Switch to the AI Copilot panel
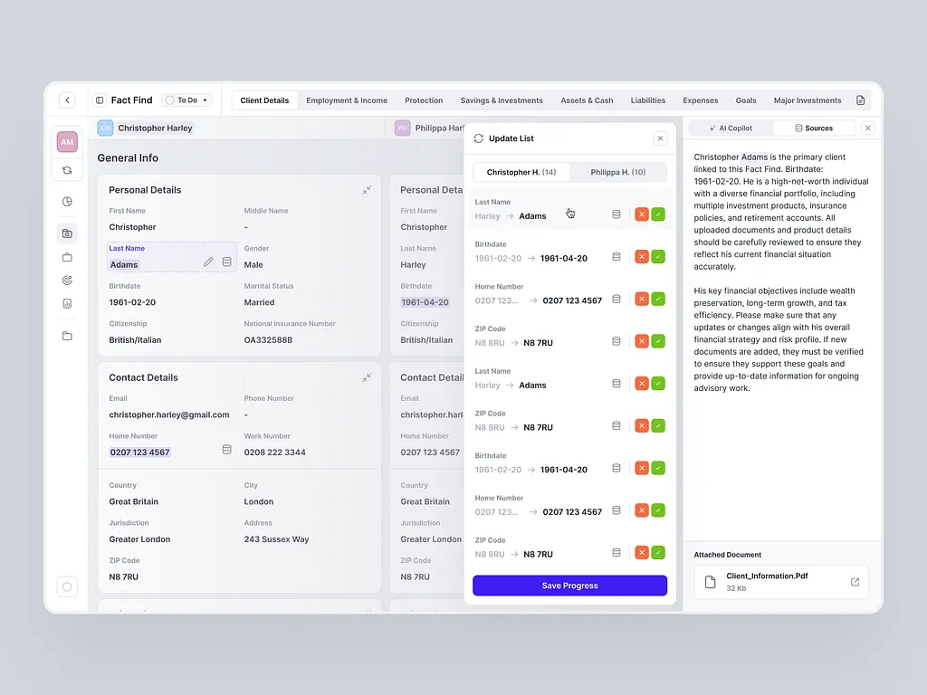Screen dimensions: 927x695 [x=731, y=129]
